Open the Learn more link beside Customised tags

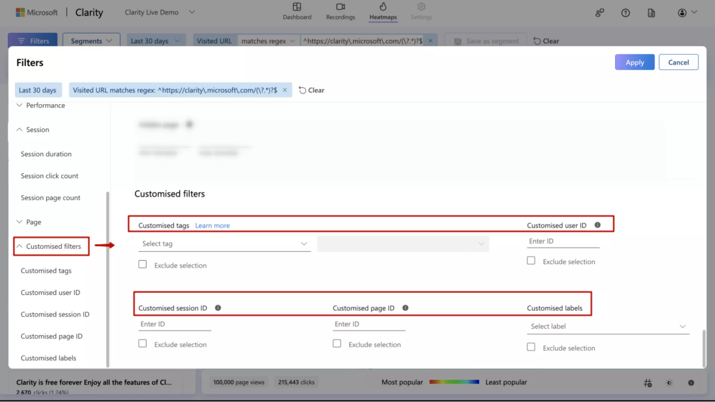(212, 225)
